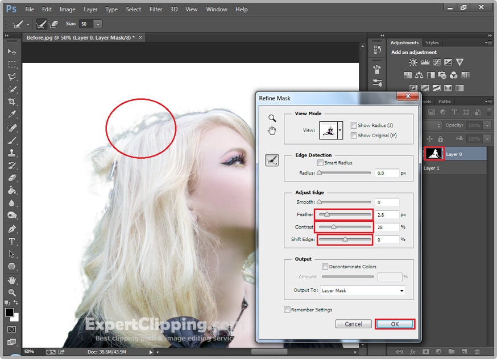Switch to the Styles tab
This screenshot has width=497, height=359.
click(432, 43)
